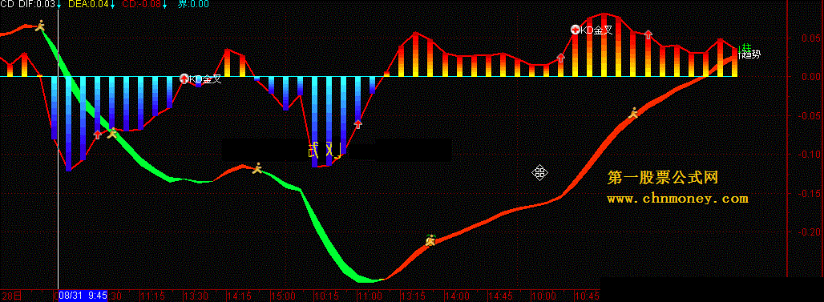Select the runner marker beside the -0.05 red arrow
Screen dimensions: 824x302
112,133
